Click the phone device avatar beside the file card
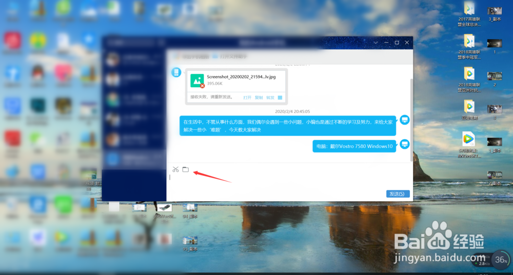The image size is (513, 275). (176, 72)
